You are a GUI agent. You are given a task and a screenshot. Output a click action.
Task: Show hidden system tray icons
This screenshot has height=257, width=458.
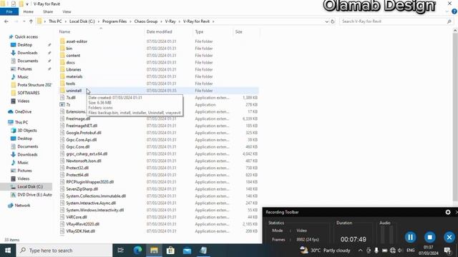360,251
